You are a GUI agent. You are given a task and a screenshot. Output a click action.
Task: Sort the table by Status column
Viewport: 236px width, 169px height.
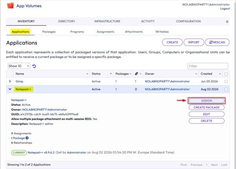pos(101,73)
